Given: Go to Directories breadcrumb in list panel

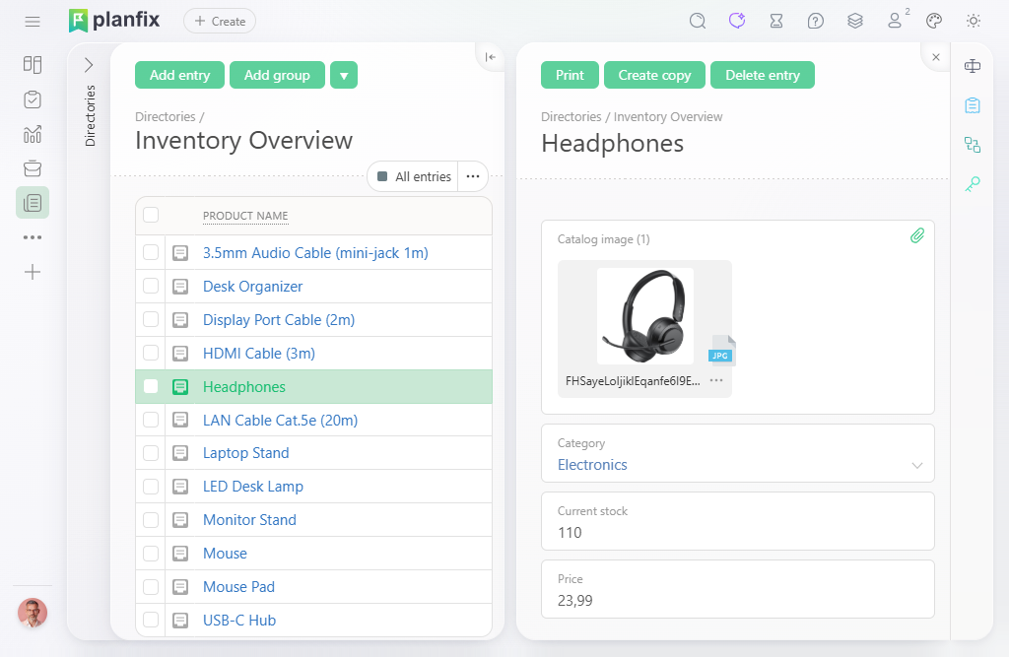Looking at the screenshot, I should tap(166, 116).
